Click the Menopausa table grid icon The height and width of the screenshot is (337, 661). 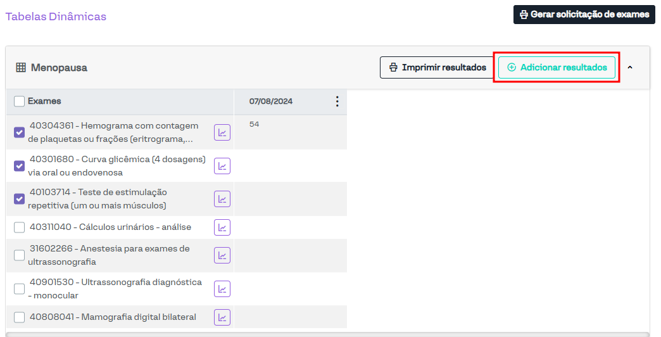(x=21, y=68)
